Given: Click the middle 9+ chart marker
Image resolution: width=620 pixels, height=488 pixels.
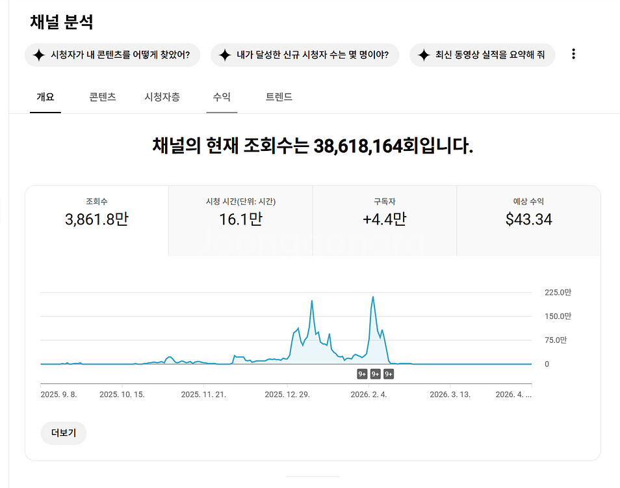Looking at the screenshot, I should 375,374.
